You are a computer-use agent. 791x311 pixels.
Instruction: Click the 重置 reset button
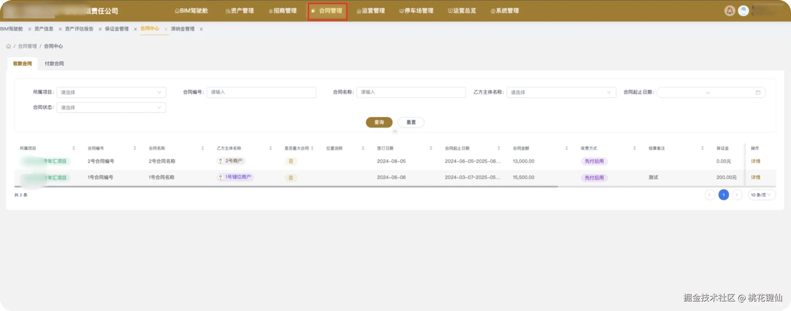(x=411, y=122)
